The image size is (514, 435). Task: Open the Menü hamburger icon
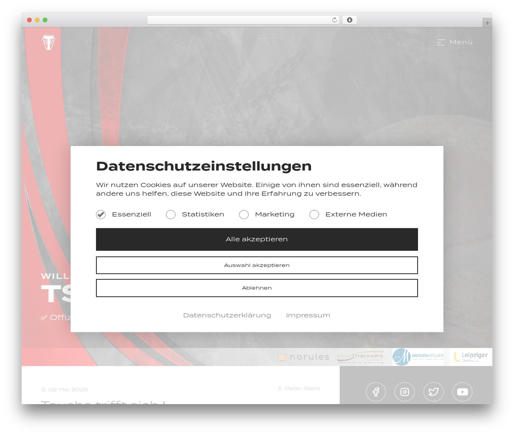[x=441, y=42]
